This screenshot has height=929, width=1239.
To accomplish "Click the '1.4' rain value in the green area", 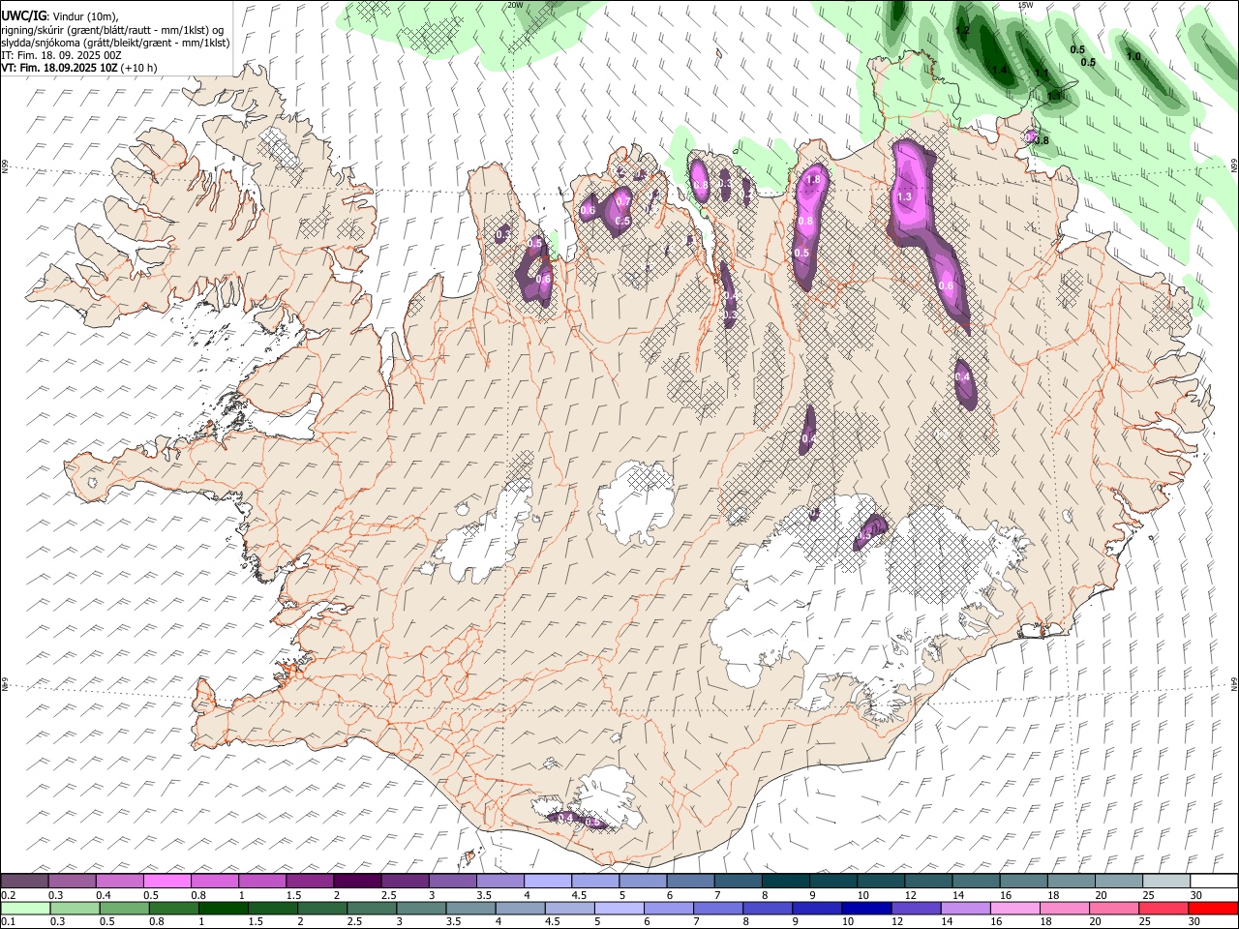I will (1000, 70).
